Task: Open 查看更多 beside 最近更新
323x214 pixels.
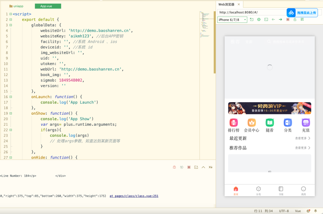Action: click(302, 138)
